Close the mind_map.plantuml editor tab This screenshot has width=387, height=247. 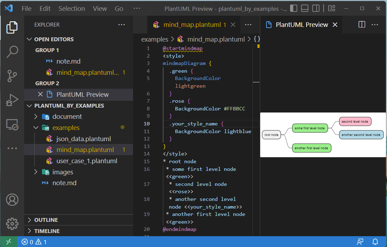pyautogui.click(x=233, y=24)
